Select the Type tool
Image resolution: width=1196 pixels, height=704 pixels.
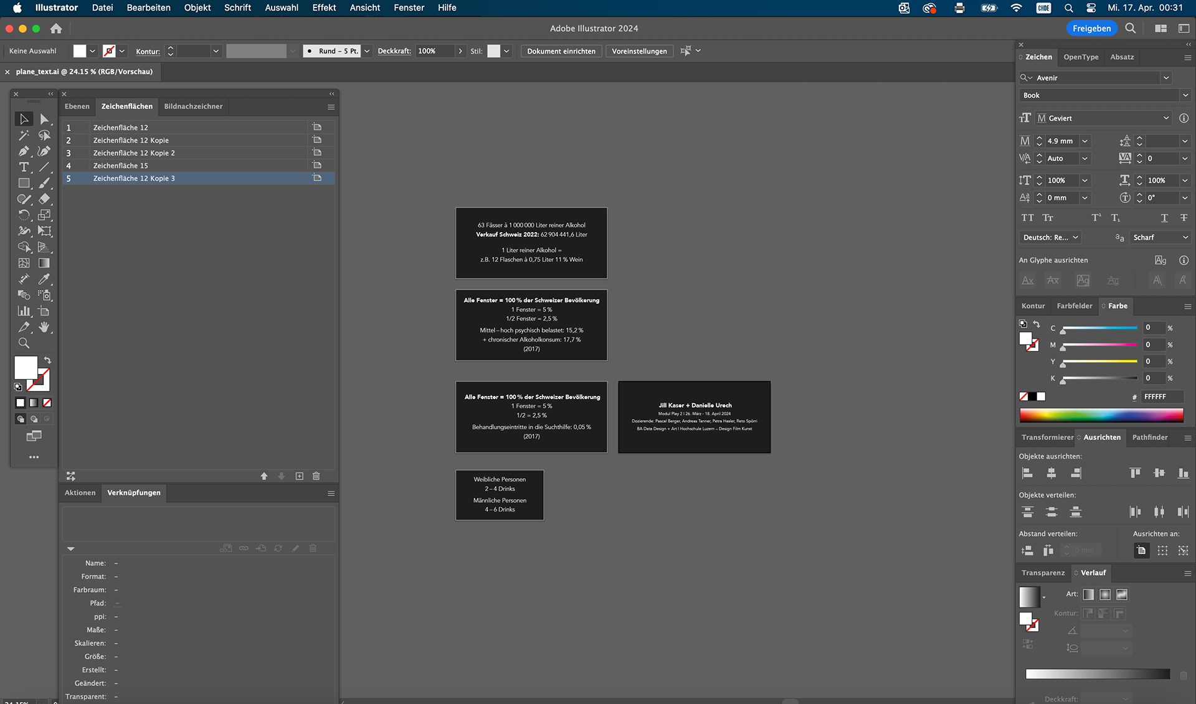(x=24, y=167)
